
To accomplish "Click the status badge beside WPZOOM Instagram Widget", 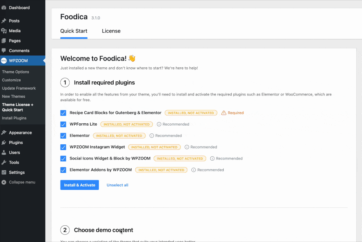I will tap(155, 147).
